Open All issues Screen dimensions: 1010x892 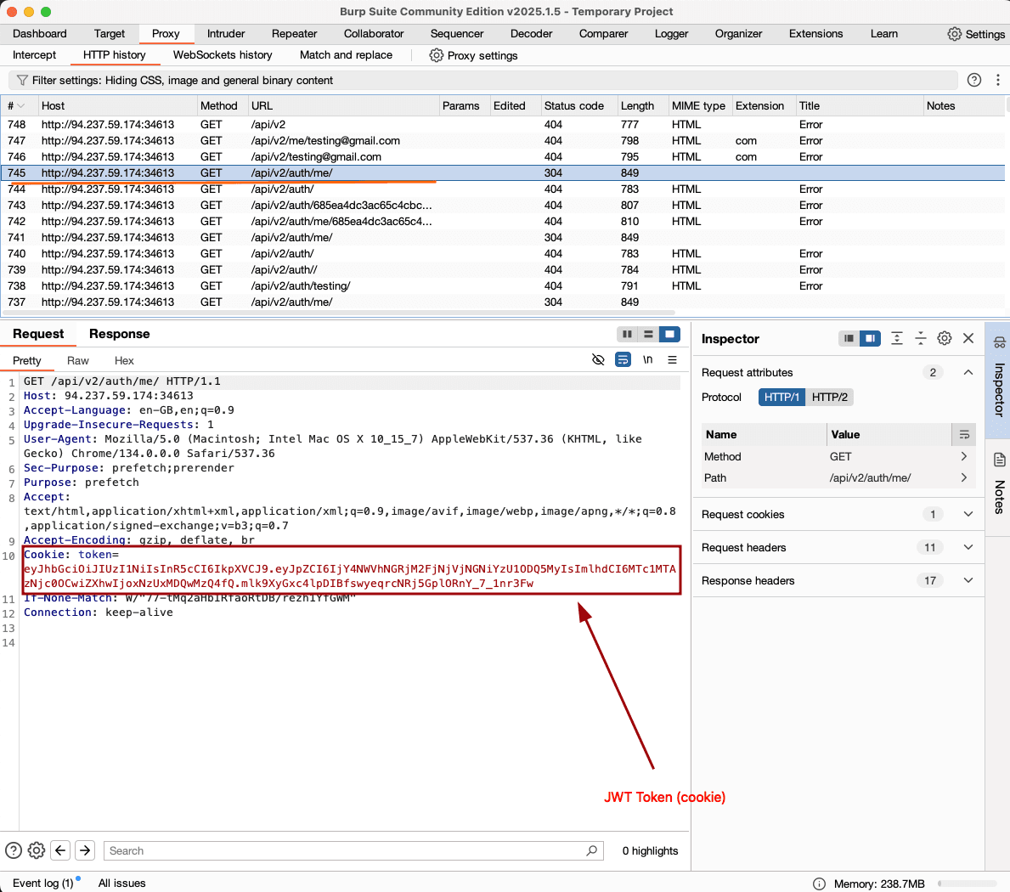click(x=121, y=883)
